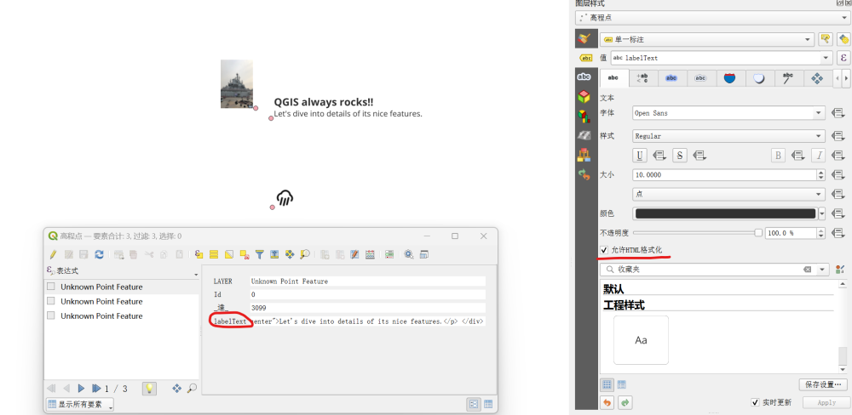Open the Open Sans font dropdown
Image resolution: width=852 pixels, height=415 pixels.
pos(728,113)
